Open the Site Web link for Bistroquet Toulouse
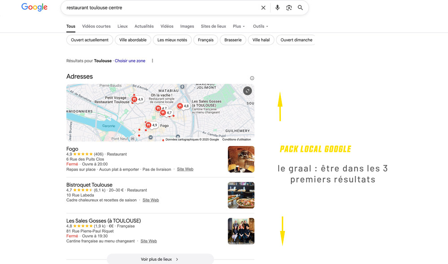The image size is (448, 264). point(151,200)
